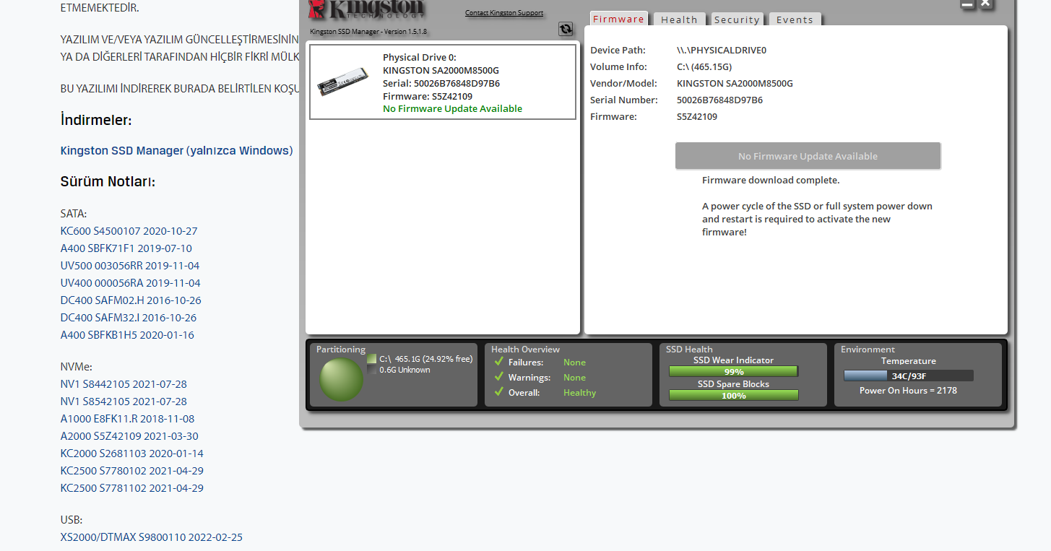This screenshot has width=1051, height=551.
Task: Click the "USB:" section label on the webpage
Action: 72,520
